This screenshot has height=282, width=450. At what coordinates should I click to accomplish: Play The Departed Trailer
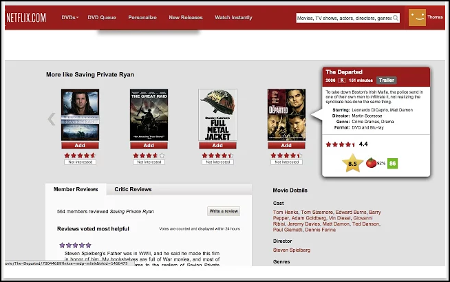(386, 80)
